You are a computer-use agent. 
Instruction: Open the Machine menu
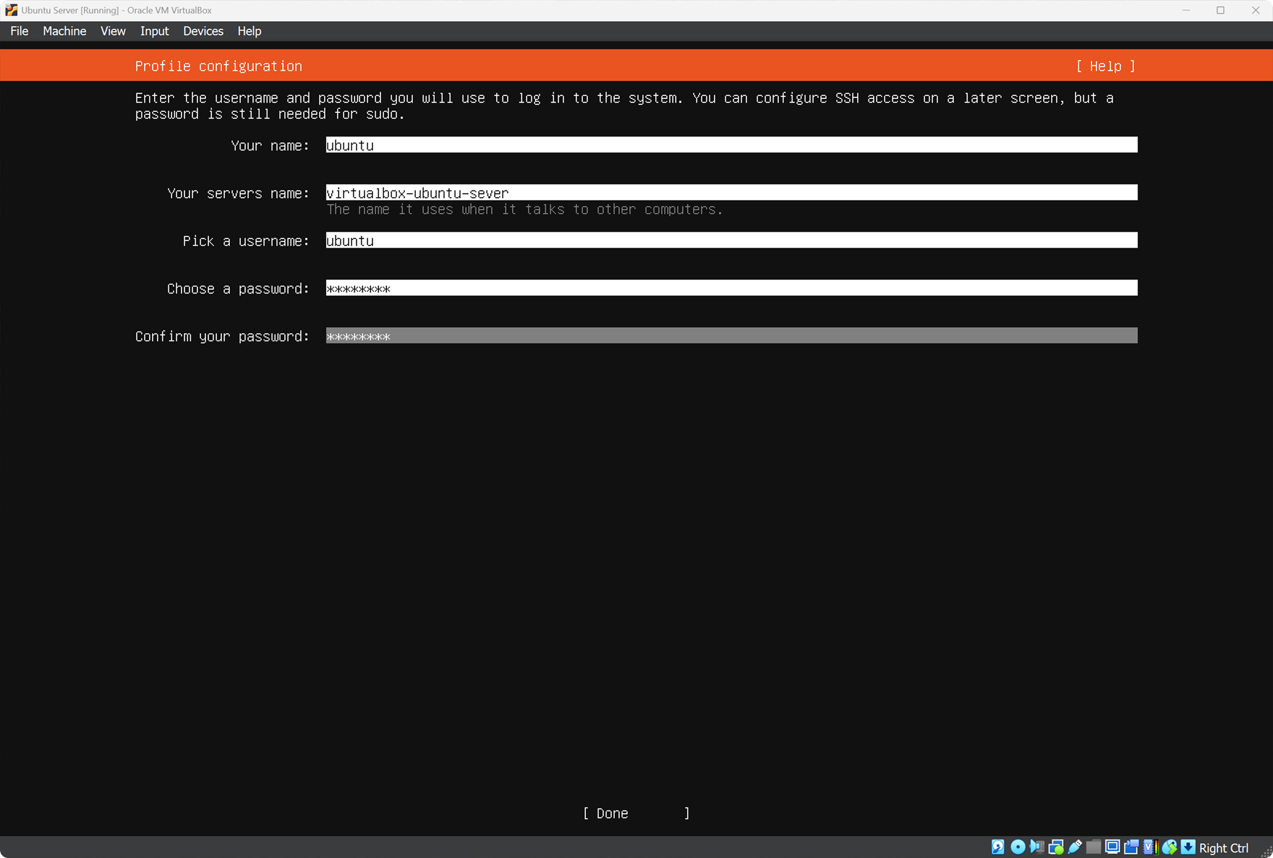pos(64,31)
